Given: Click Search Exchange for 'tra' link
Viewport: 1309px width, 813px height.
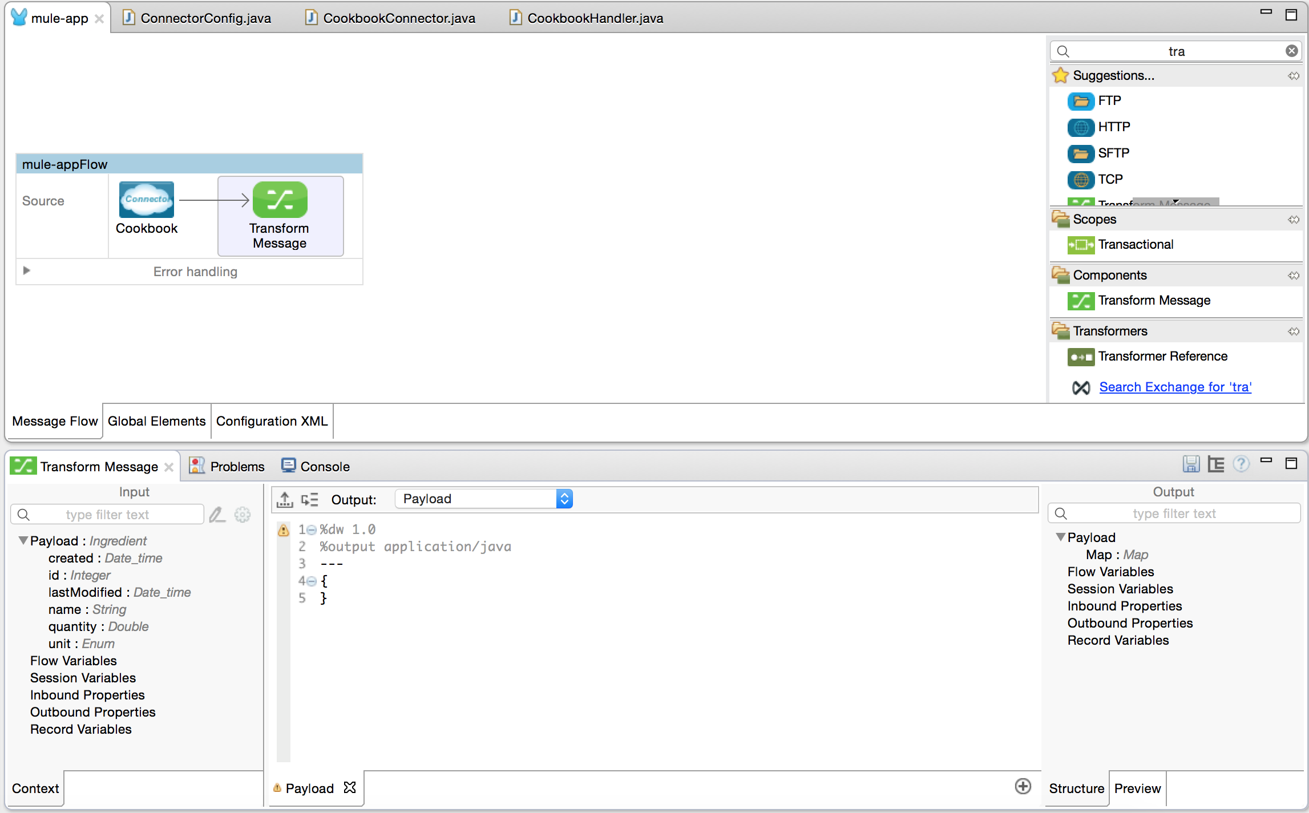Looking at the screenshot, I should 1173,385.
